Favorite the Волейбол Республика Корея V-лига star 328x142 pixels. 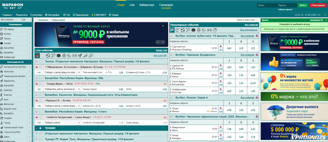point(41,112)
